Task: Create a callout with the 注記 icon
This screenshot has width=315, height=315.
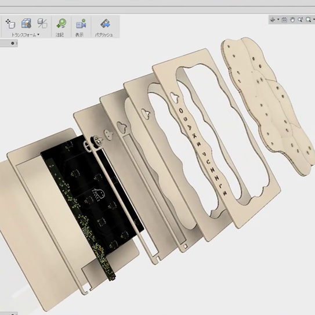Action: click(x=61, y=24)
